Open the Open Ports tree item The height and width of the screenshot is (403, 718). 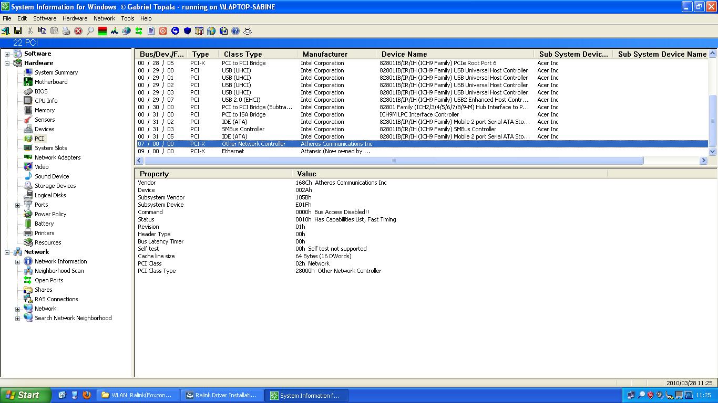[49, 280]
